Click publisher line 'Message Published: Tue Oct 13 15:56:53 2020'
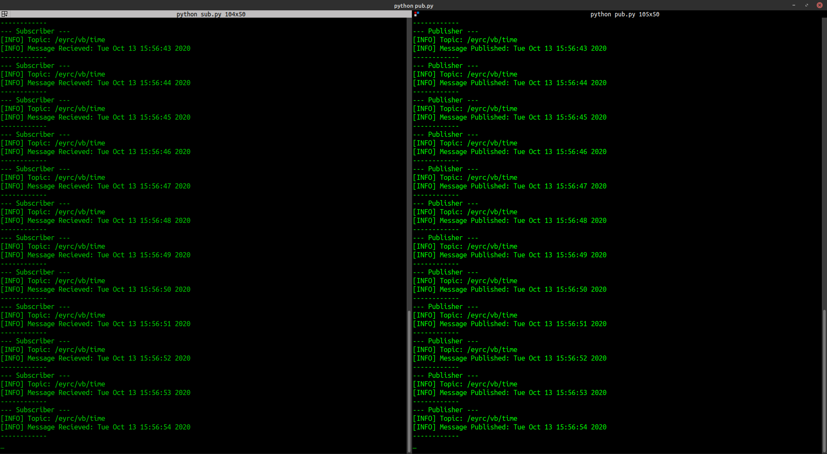The image size is (827, 454). (510, 393)
